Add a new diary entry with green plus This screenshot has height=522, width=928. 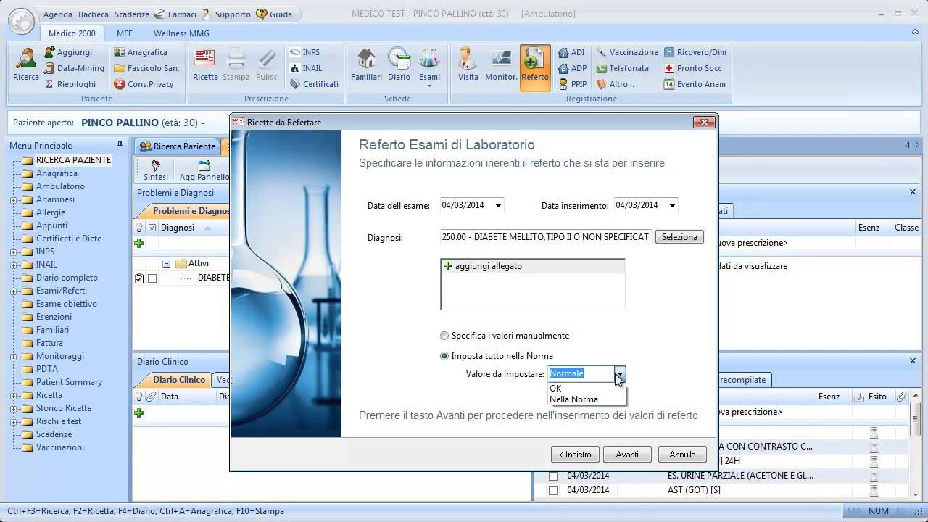pyautogui.click(x=139, y=413)
